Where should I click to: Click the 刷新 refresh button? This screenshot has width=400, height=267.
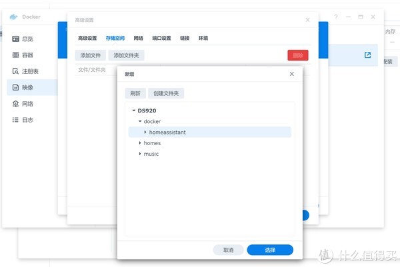pos(135,93)
